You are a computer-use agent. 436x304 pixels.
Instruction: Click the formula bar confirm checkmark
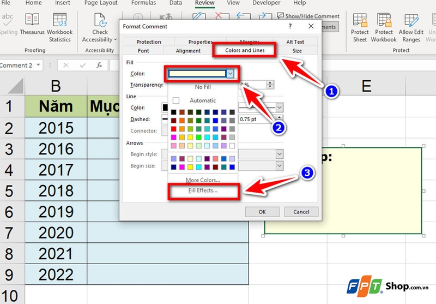coord(83,65)
